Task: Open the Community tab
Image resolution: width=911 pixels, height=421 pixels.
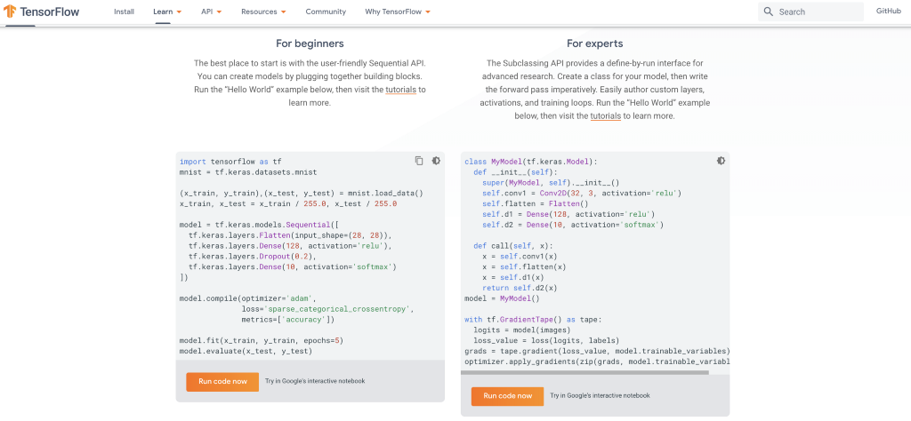Action: pyautogui.click(x=326, y=12)
